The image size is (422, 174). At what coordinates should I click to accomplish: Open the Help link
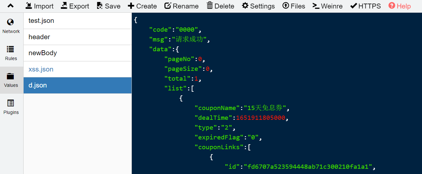tap(399, 6)
